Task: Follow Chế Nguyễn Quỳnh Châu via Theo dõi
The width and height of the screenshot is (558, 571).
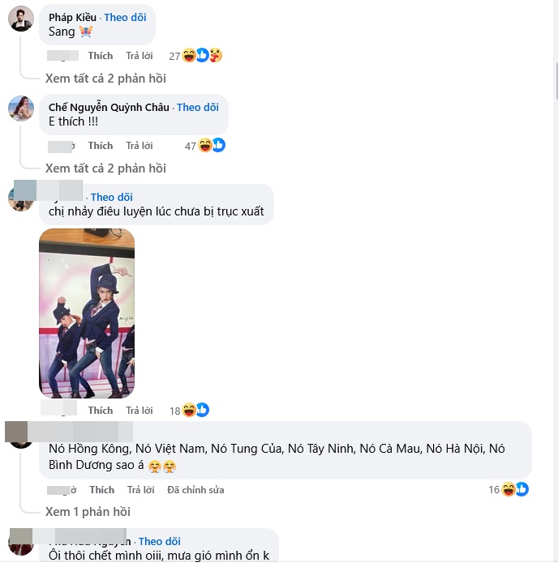Action: click(198, 108)
